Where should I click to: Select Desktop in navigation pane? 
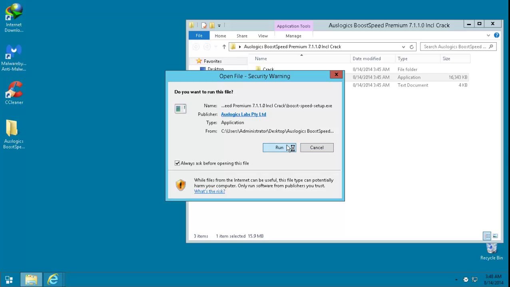215,69
